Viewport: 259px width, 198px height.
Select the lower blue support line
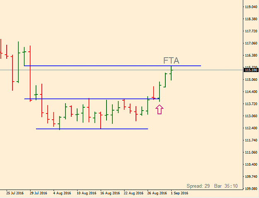pos(92,129)
